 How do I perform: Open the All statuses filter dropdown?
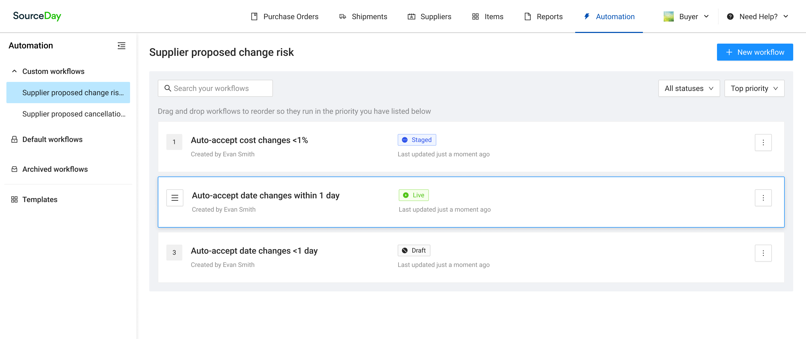(689, 88)
